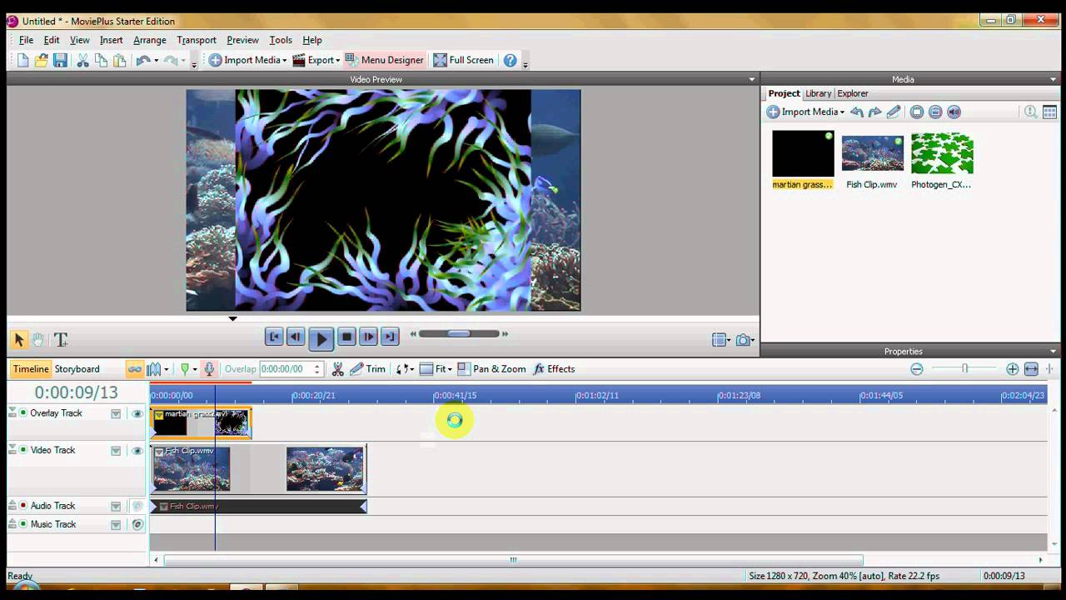
Task: Open the Arrange menu
Action: (150, 40)
